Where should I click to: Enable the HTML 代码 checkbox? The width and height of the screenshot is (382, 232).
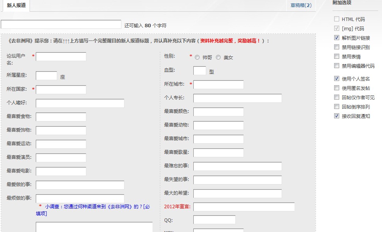[x=336, y=18]
